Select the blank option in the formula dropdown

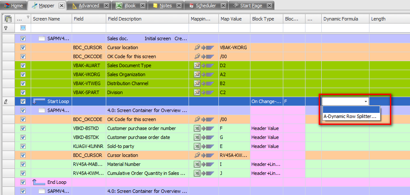click(x=350, y=109)
